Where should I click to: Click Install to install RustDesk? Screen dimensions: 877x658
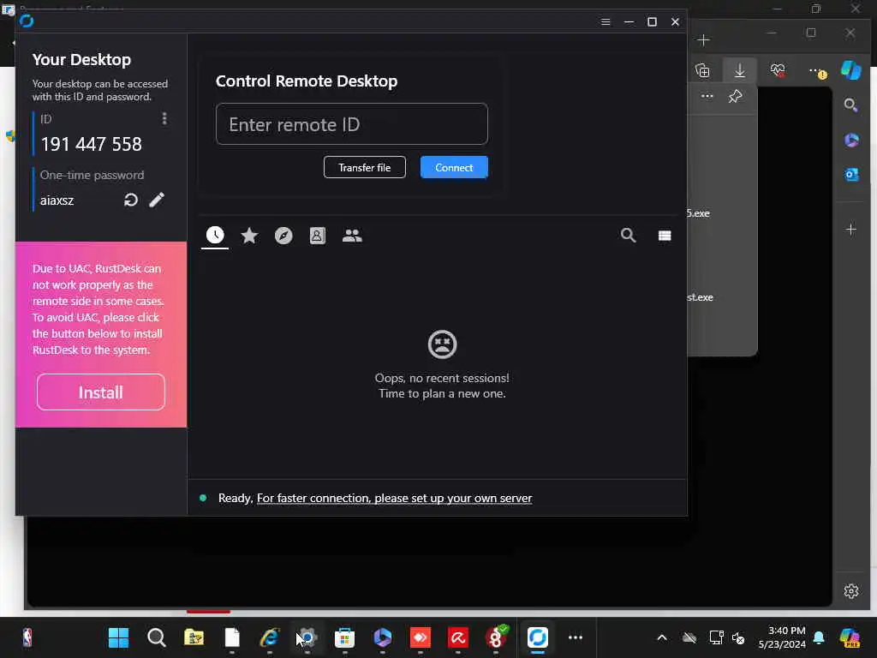pyautogui.click(x=101, y=392)
